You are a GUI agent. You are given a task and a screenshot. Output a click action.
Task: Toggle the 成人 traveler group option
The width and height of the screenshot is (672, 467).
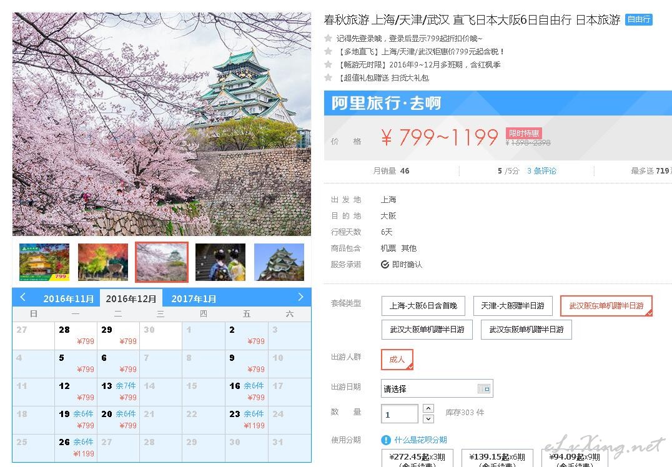[x=397, y=360]
